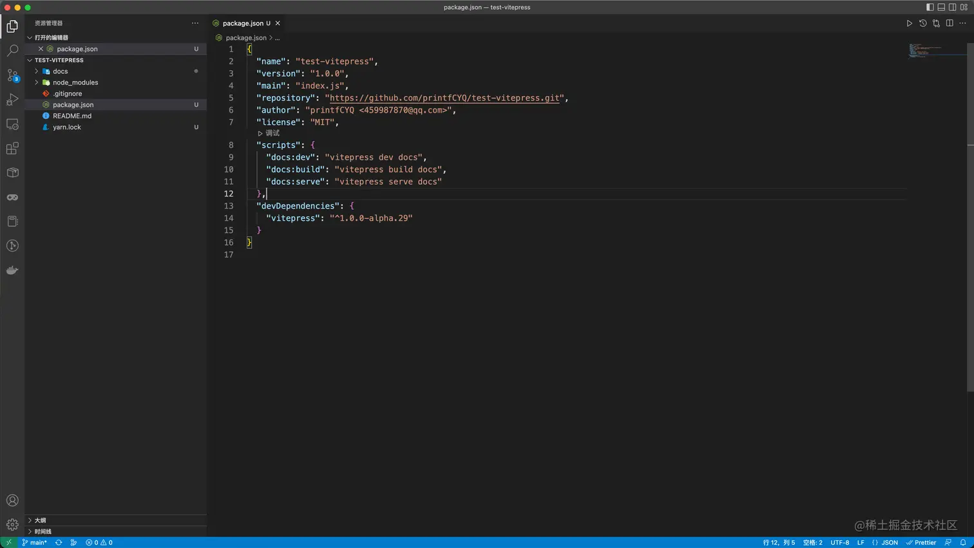Click the debug scripts CodeLens triangle
974x548 pixels.
click(x=260, y=133)
